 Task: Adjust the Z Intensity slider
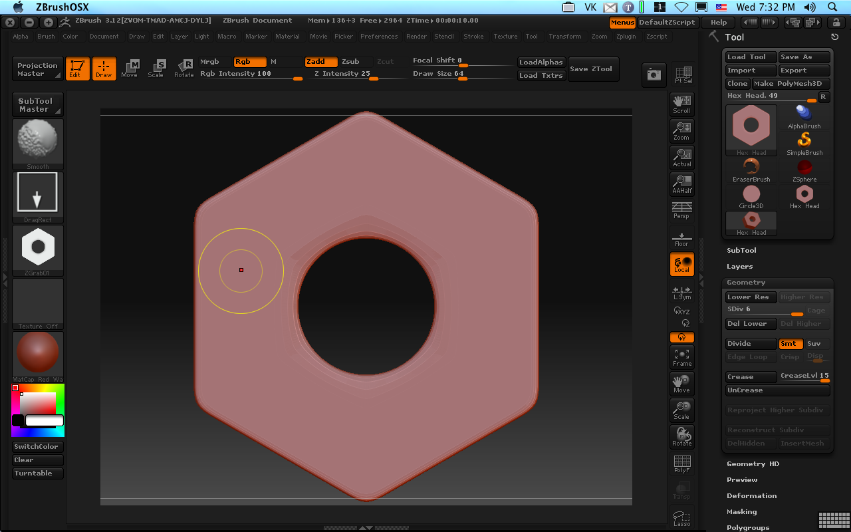coord(359,74)
